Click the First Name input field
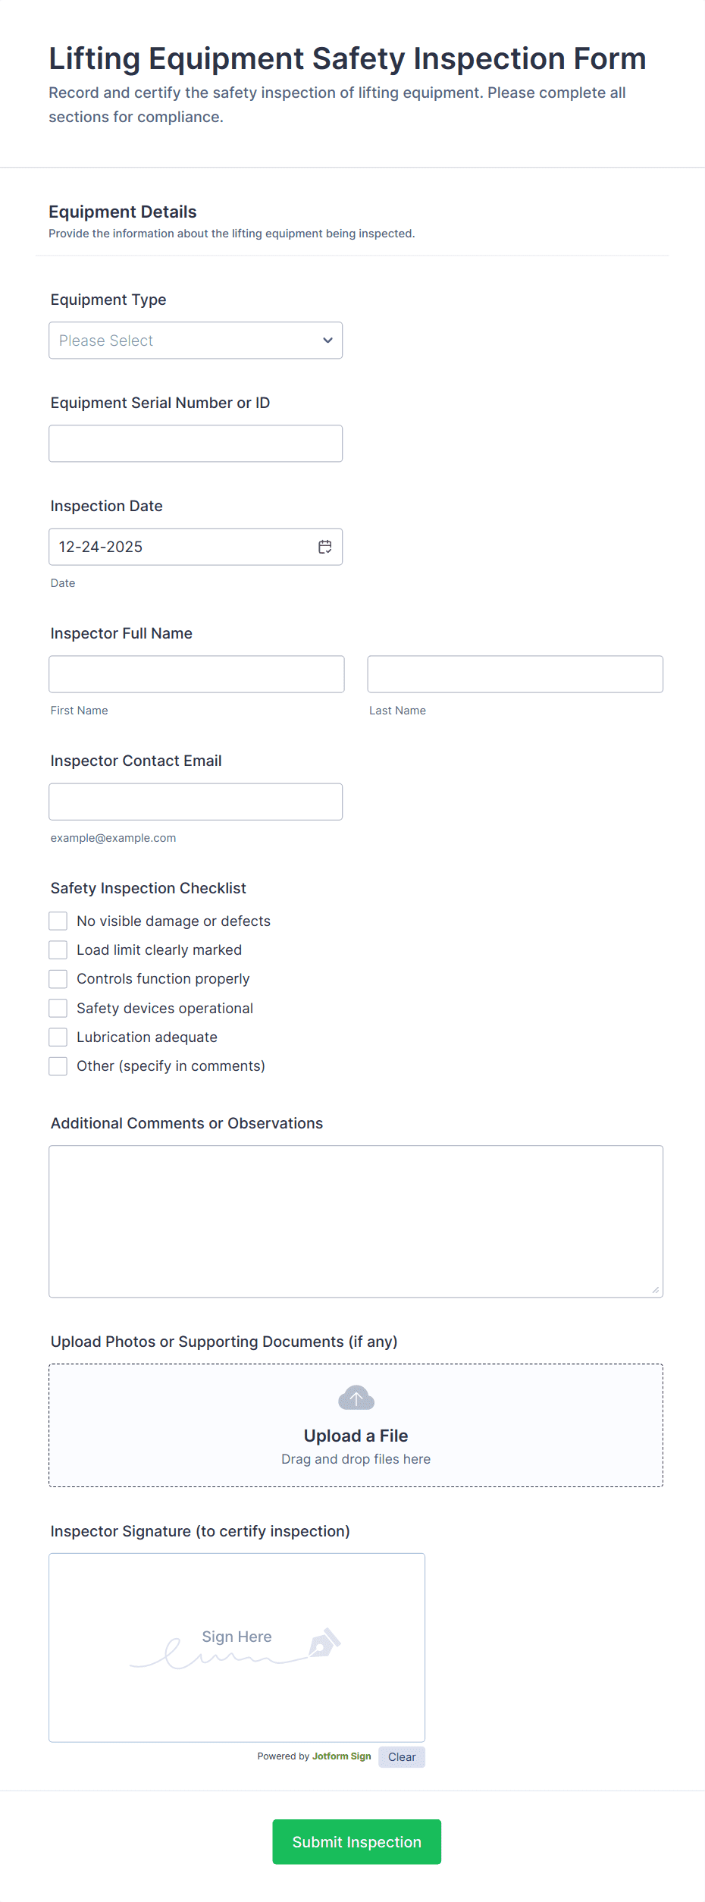The width and height of the screenshot is (705, 1902). coord(196,673)
